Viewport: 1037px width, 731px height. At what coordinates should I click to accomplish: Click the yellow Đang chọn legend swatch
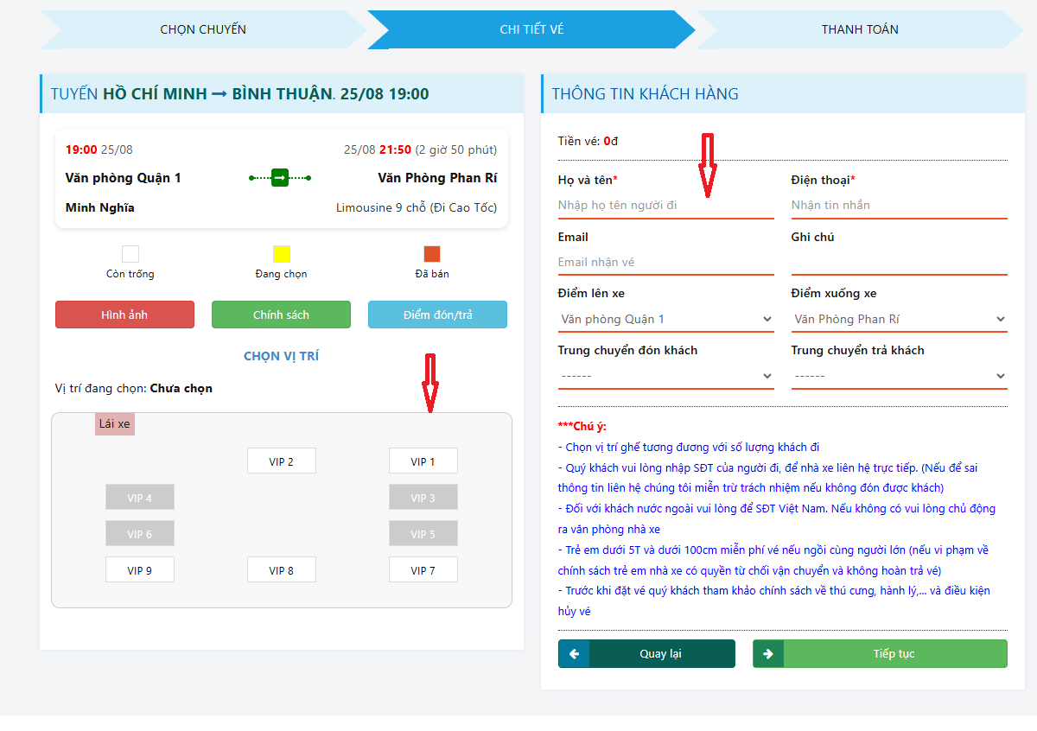pos(282,254)
